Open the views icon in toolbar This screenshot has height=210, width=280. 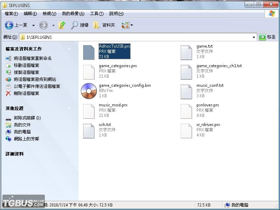(x=125, y=25)
